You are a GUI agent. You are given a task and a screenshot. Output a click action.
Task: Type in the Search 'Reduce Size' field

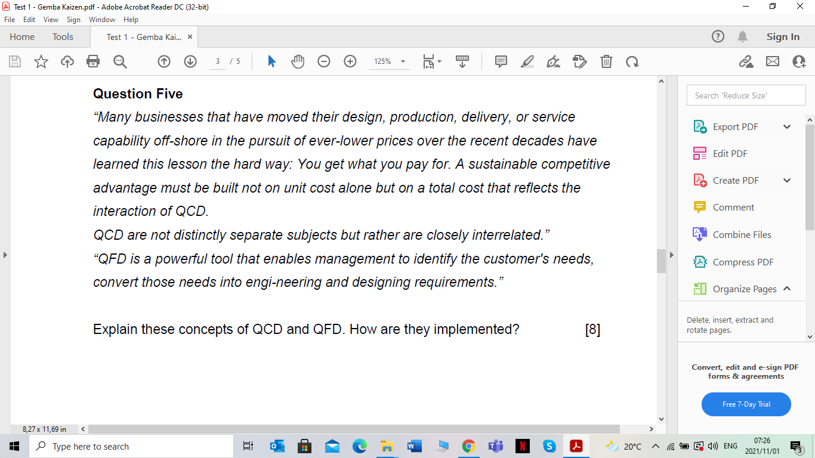pyautogui.click(x=746, y=95)
